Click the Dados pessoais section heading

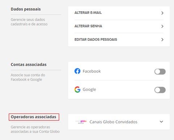coord(26,9)
